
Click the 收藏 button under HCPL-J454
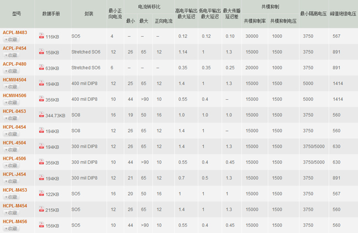click(11, 181)
